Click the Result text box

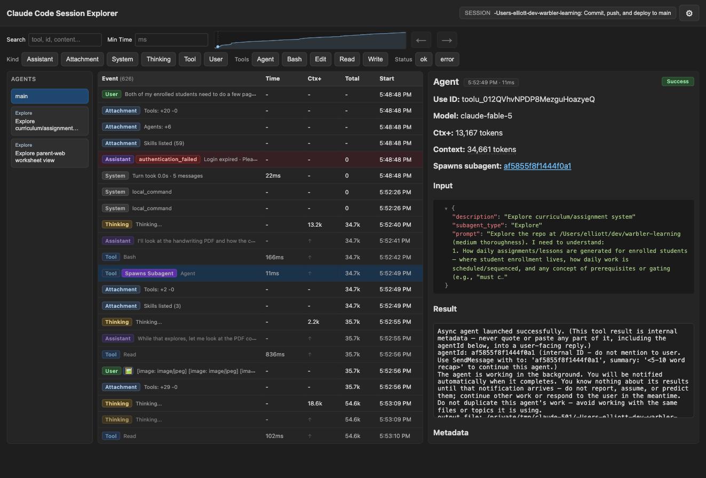click(564, 370)
